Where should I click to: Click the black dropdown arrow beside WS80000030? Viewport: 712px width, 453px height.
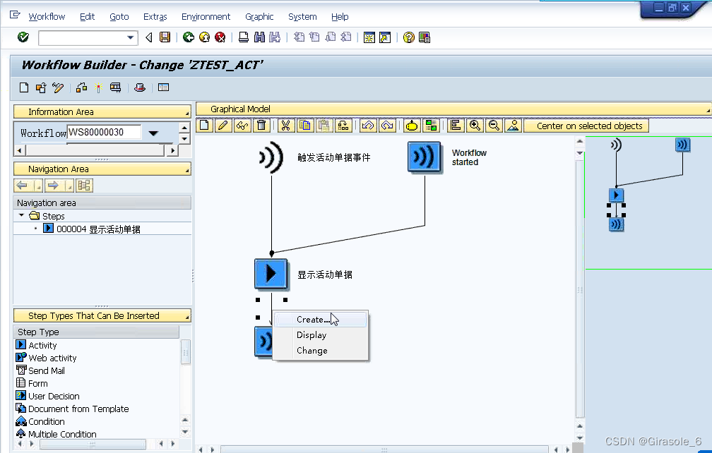[x=153, y=133]
